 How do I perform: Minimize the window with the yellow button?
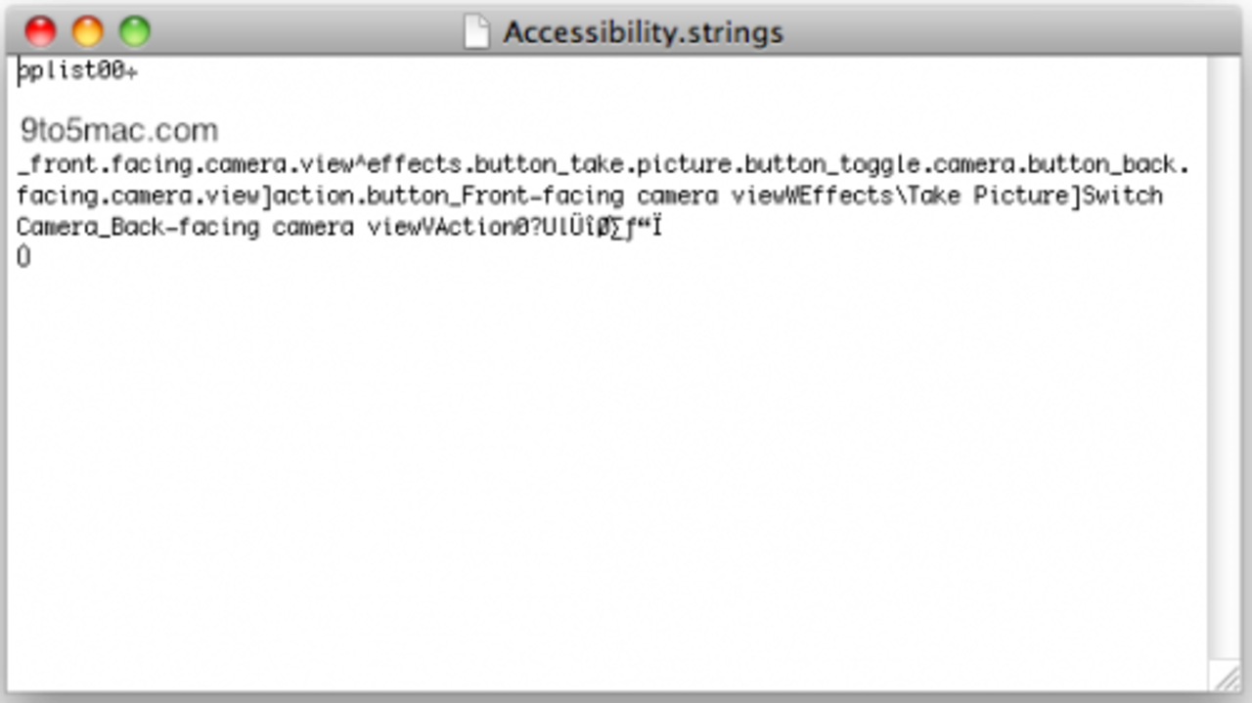pyautogui.click(x=87, y=31)
